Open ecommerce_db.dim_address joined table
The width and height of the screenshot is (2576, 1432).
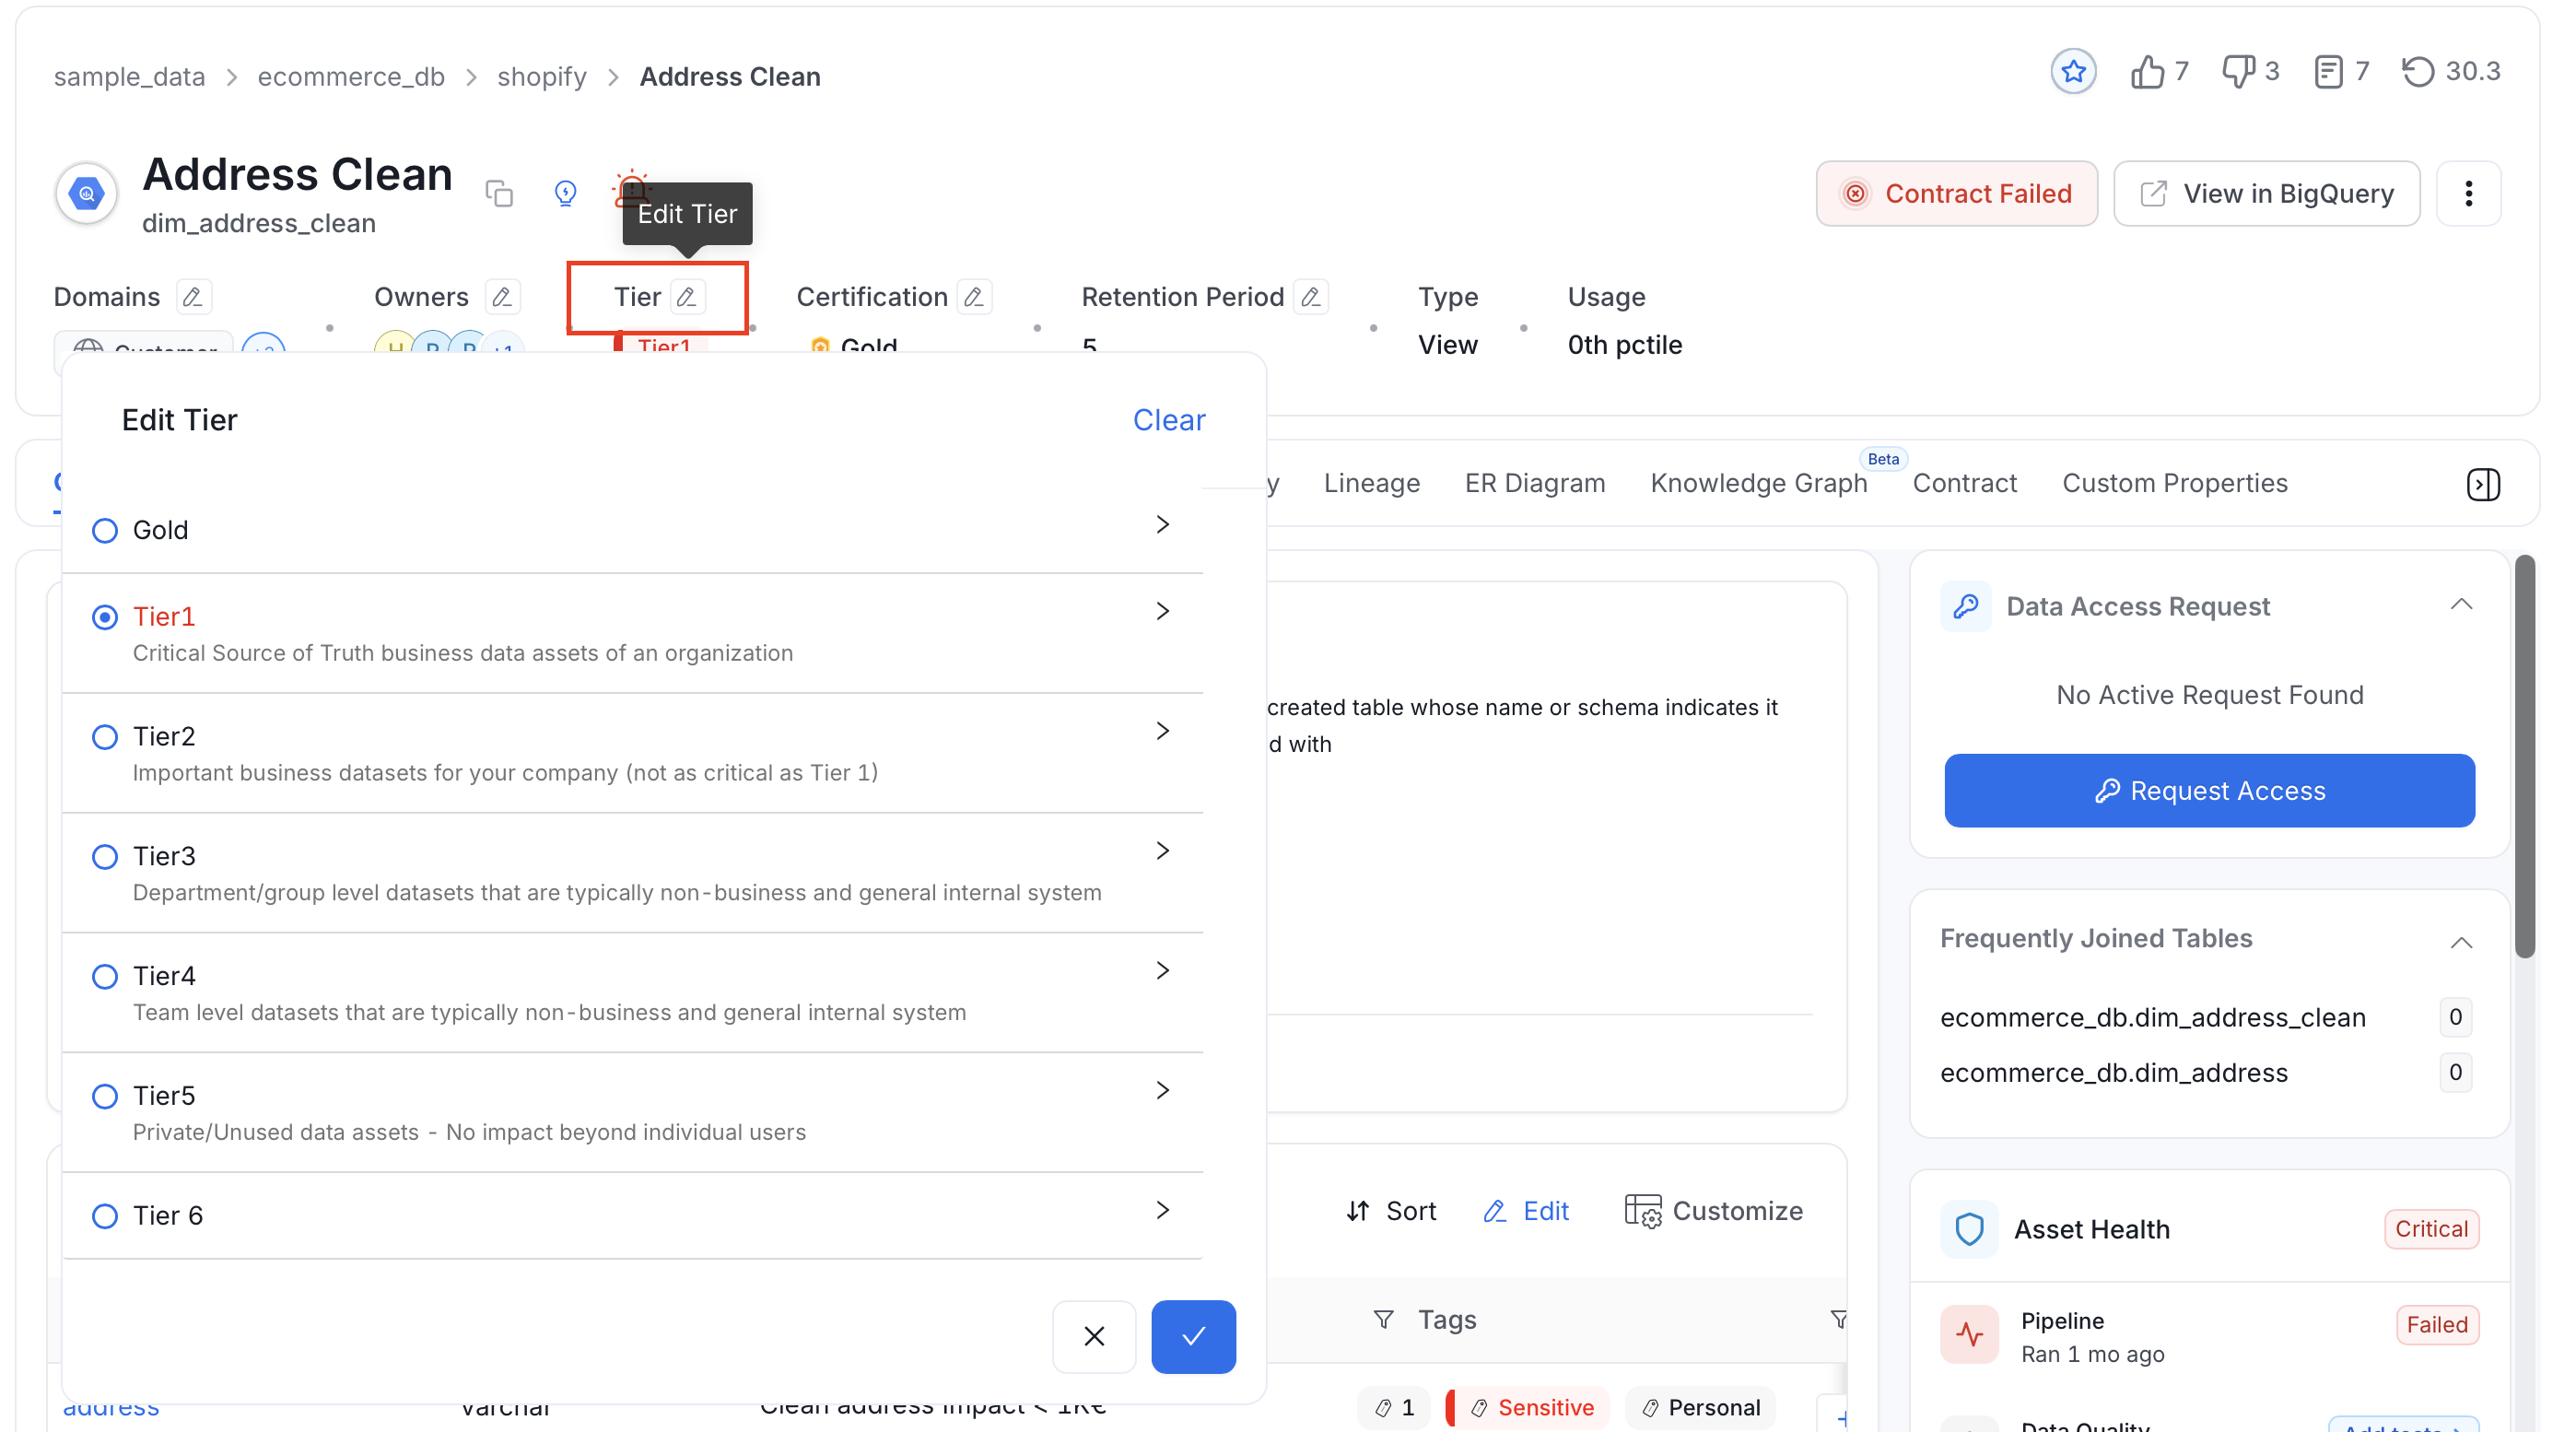click(2113, 1073)
